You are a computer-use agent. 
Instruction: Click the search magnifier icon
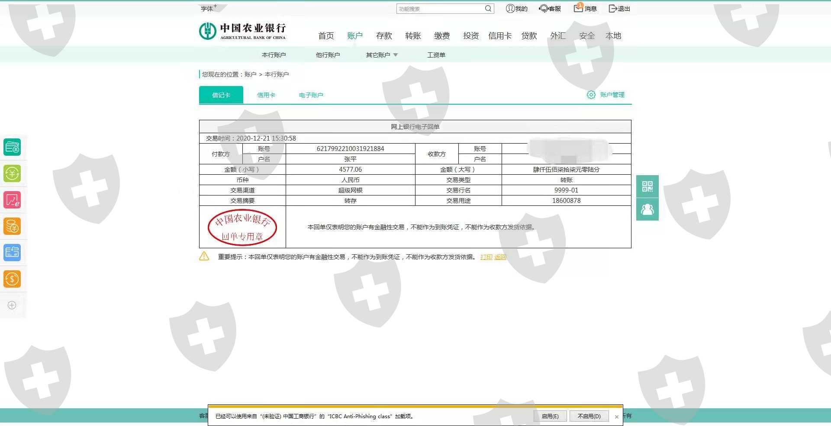488,9
